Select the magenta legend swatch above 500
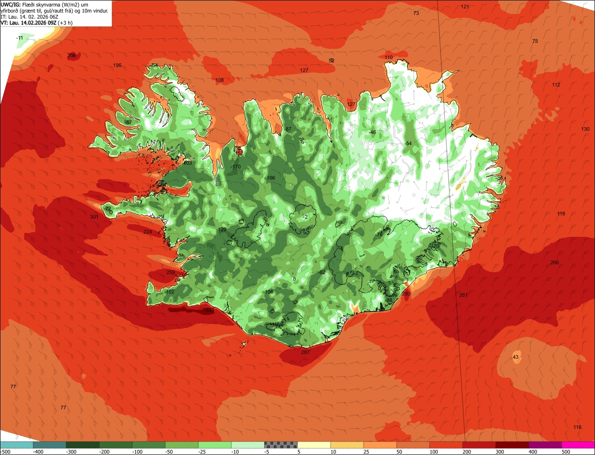 (x=578, y=445)
